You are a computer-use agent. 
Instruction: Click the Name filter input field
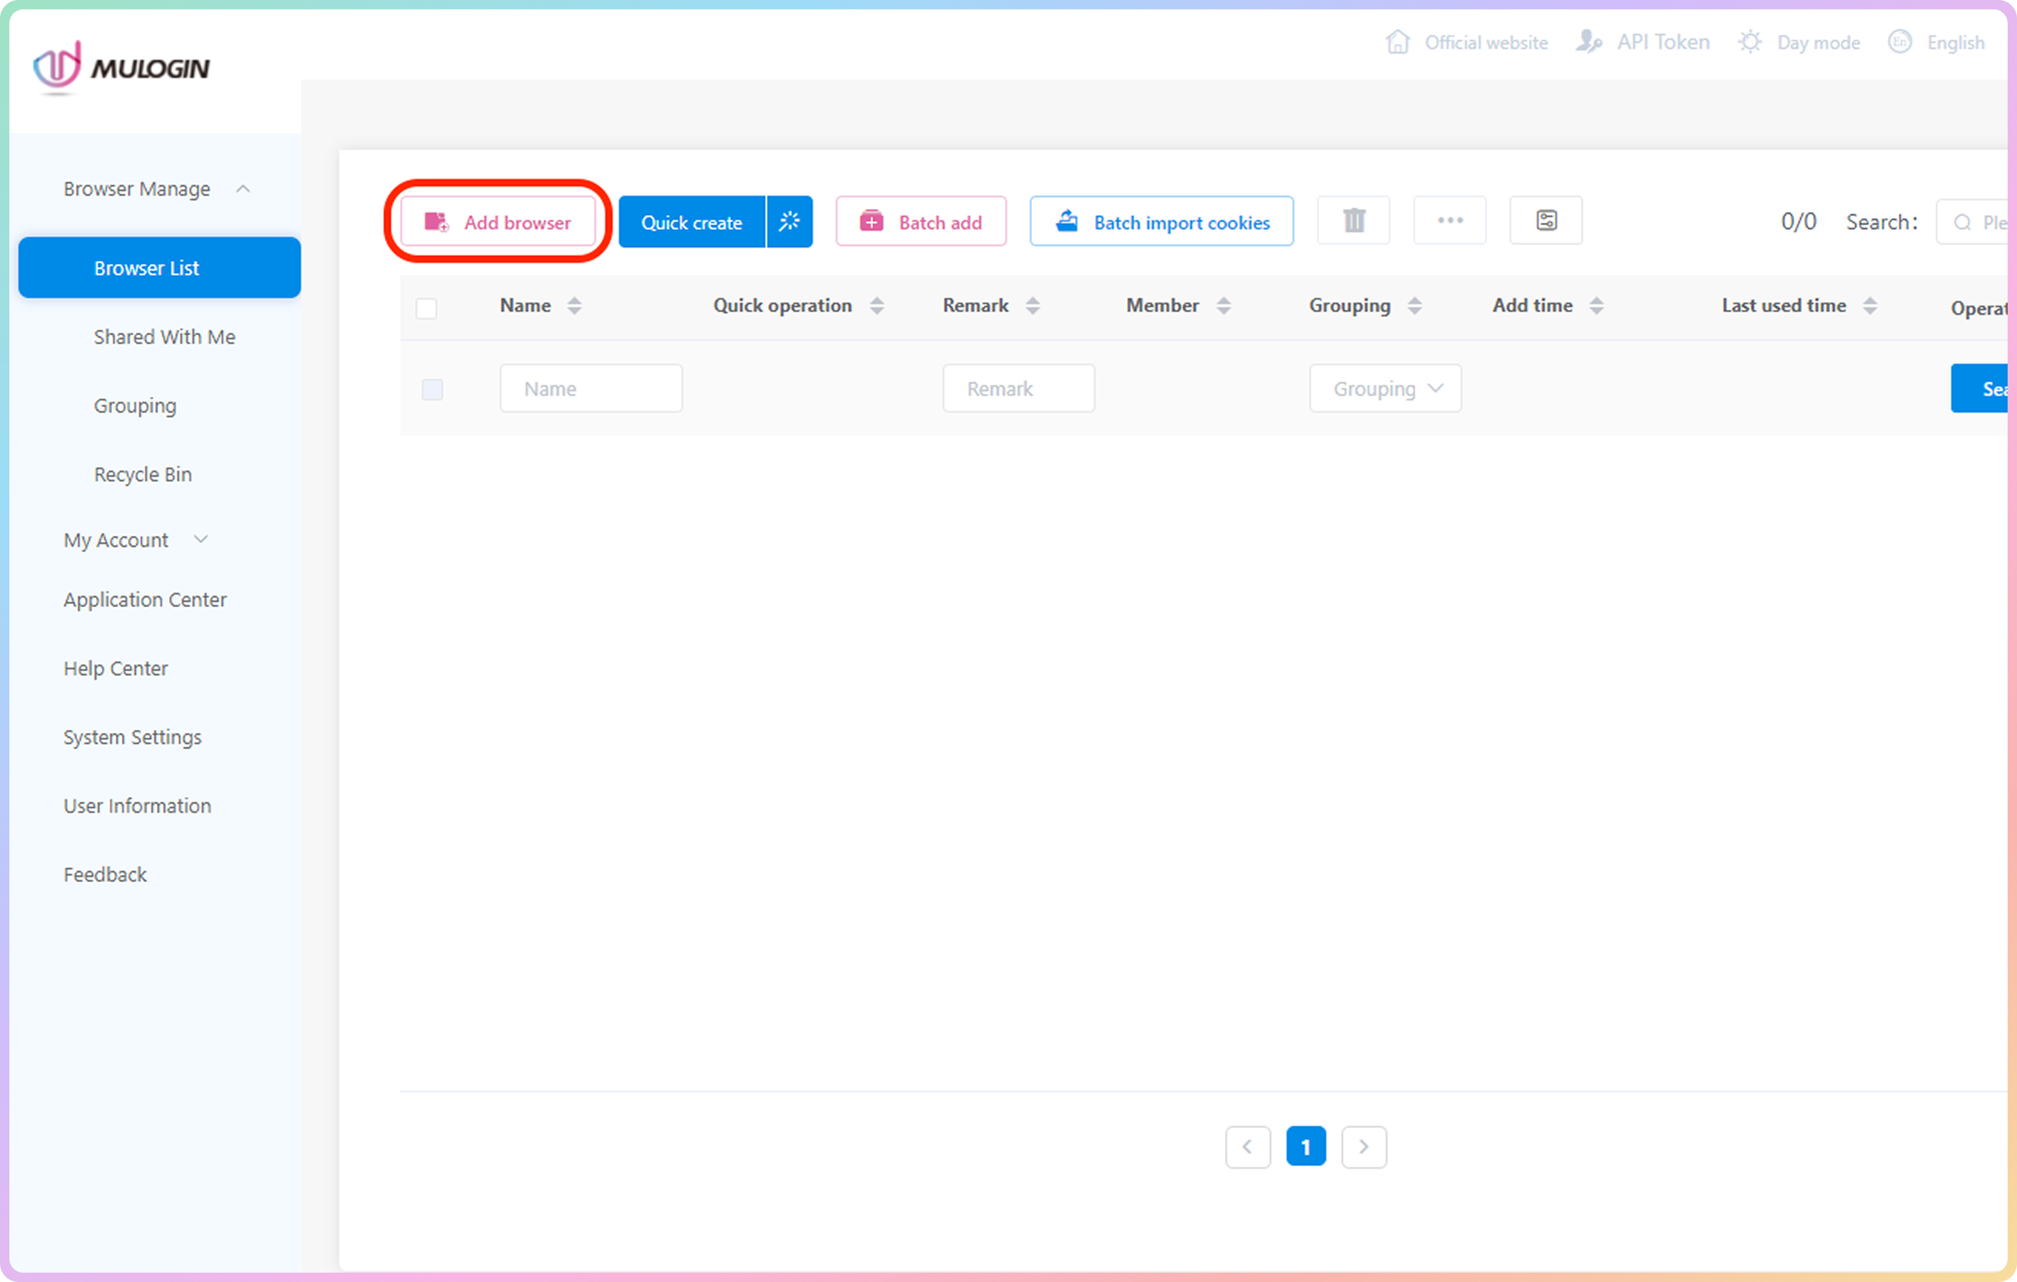(x=590, y=388)
